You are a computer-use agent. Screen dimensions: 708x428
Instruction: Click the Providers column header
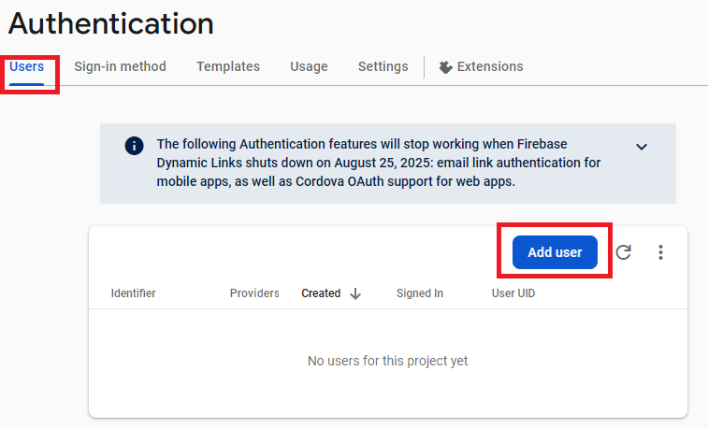[x=254, y=293]
